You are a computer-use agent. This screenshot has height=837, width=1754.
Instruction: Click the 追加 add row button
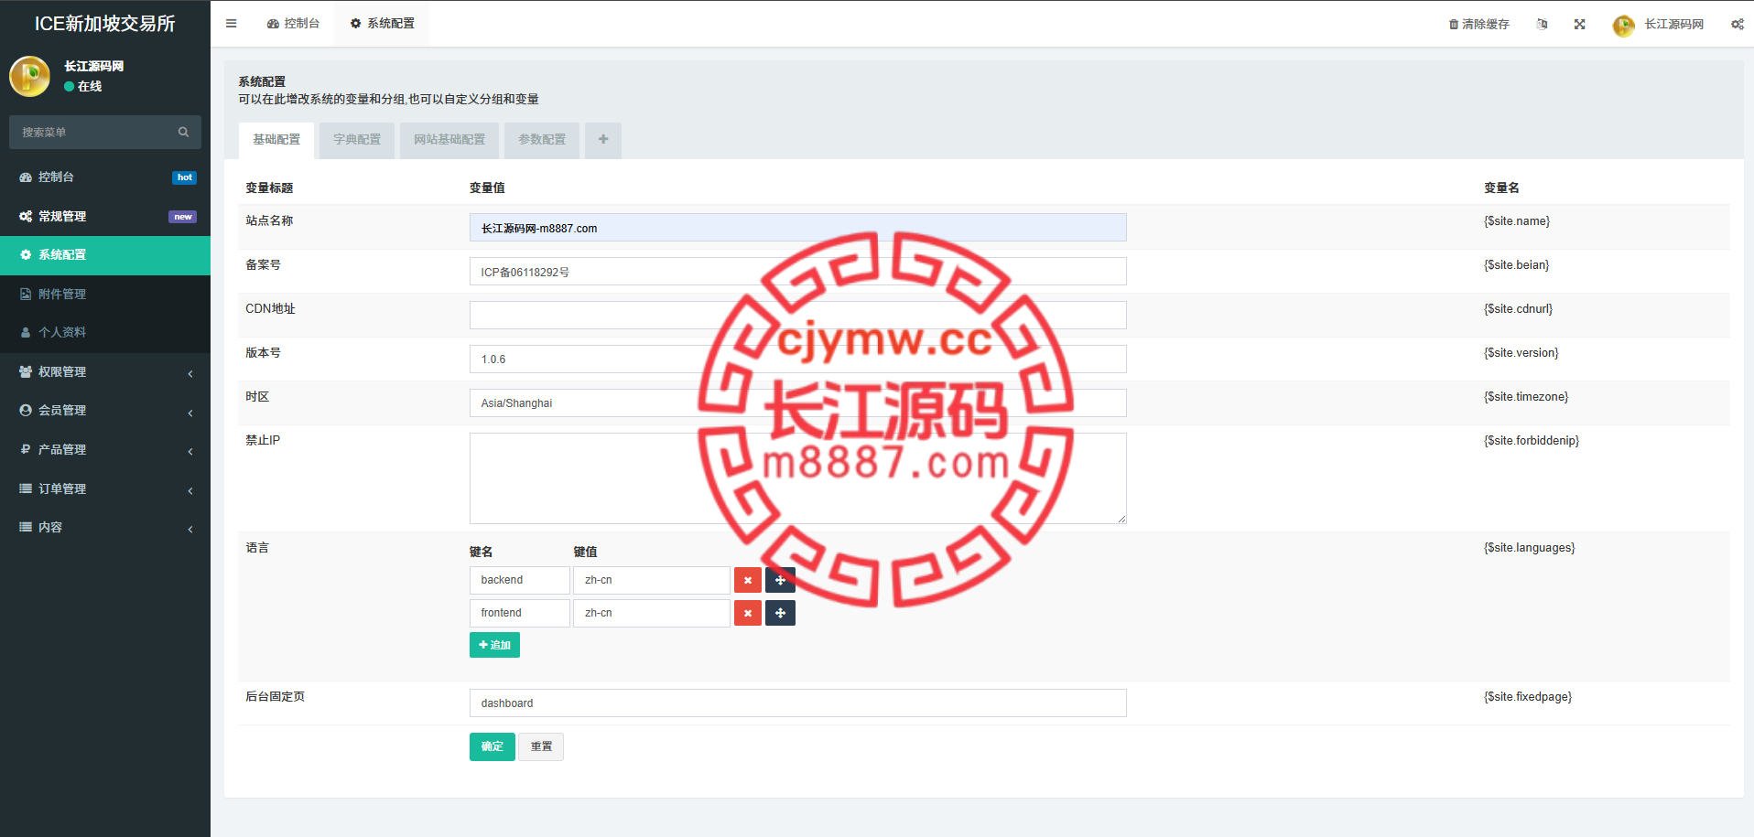[x=494, y=645]
